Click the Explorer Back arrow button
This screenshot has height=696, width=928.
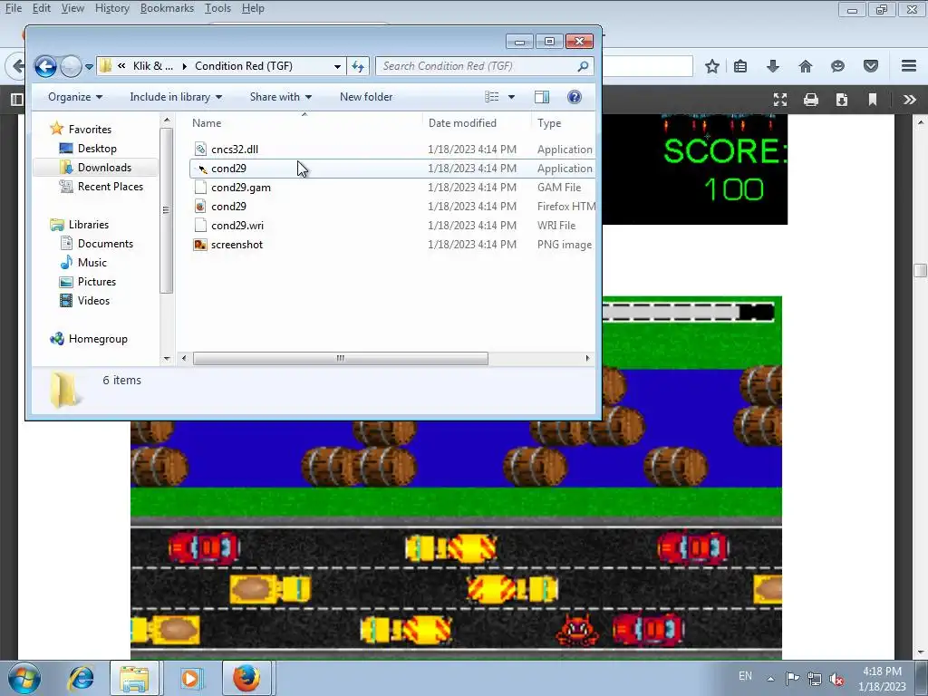coord(45,66)
